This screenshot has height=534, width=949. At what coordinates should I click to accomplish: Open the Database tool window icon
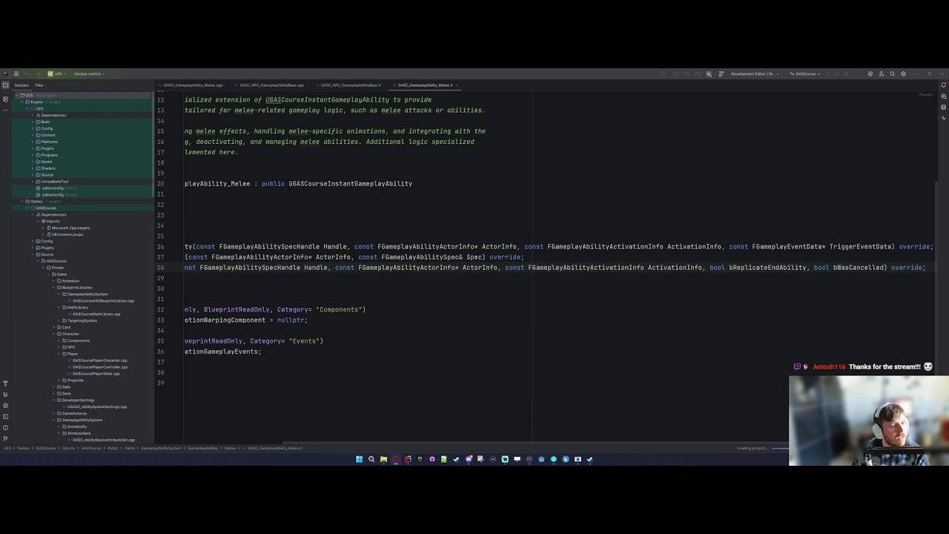[943, 108]
